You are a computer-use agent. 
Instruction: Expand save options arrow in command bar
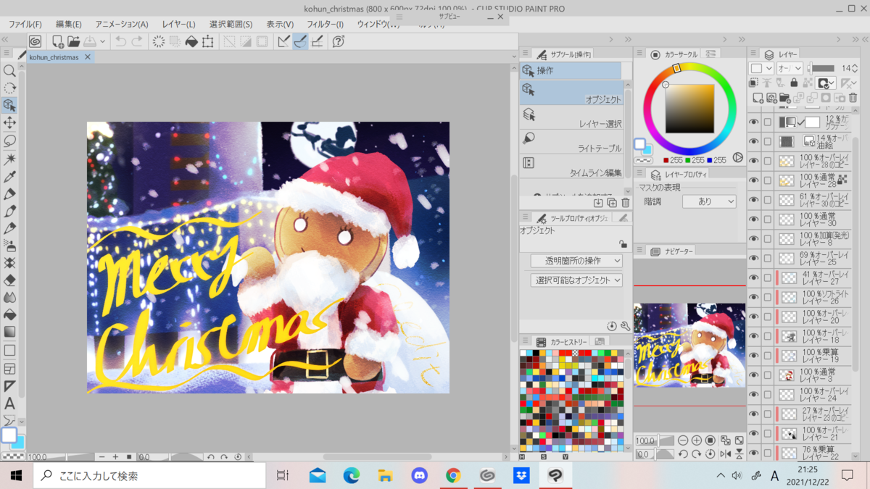click(x=103, y=41)
